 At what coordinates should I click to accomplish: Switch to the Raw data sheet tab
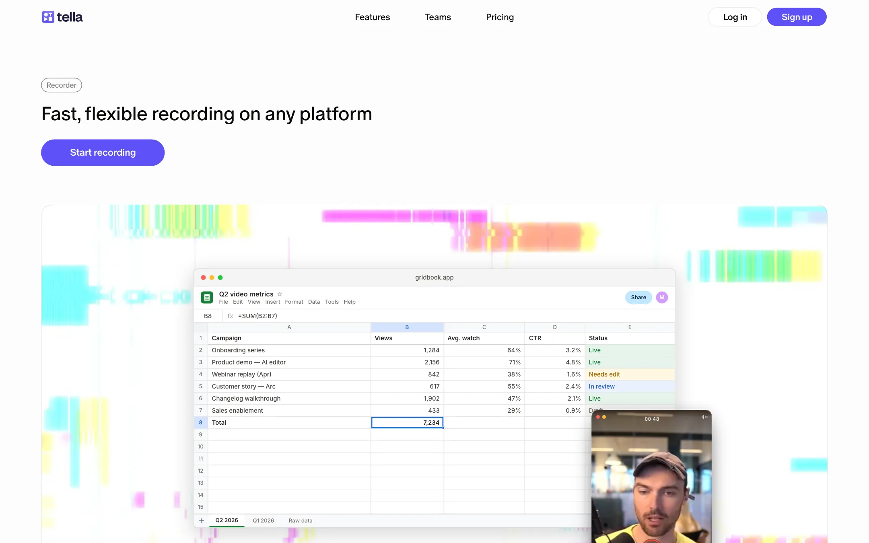(x=301, y=520)
